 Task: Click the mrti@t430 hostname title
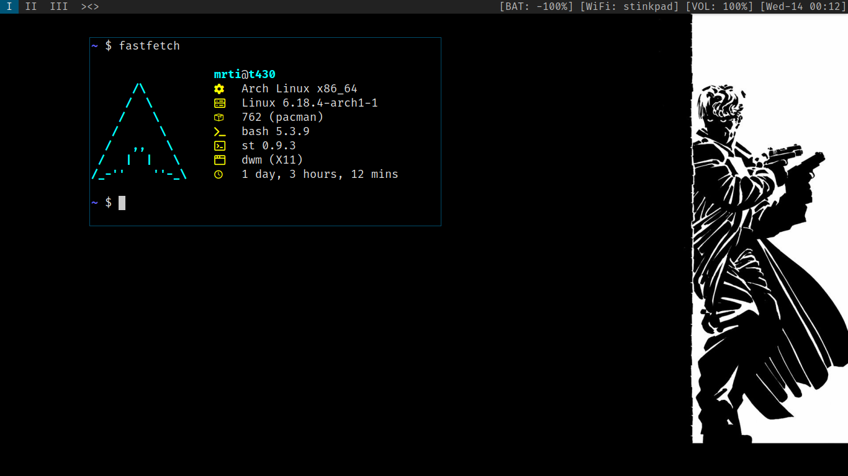coord(245,74)
